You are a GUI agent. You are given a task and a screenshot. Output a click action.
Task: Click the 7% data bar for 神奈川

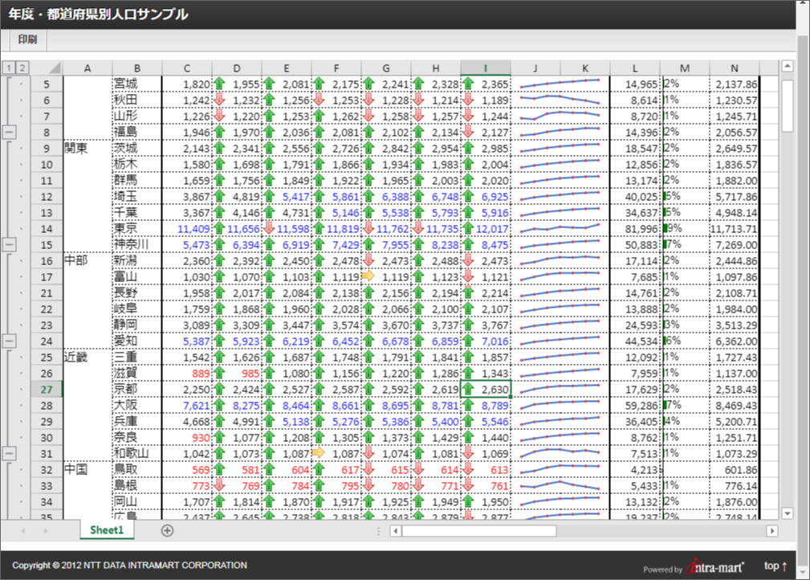tap(685, 244)
